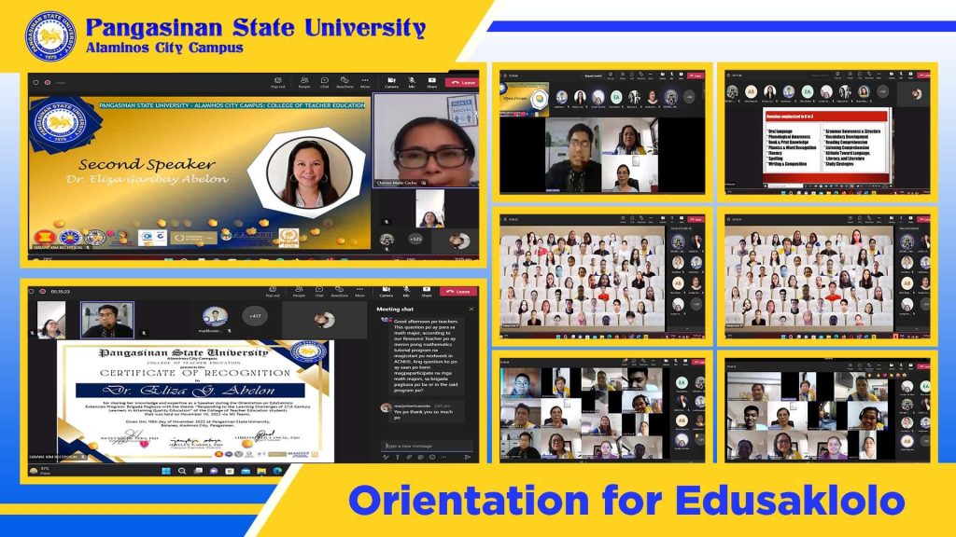Open more compose options below the message box
Viewport: 956px width, 537px height.
click(443, 457)
